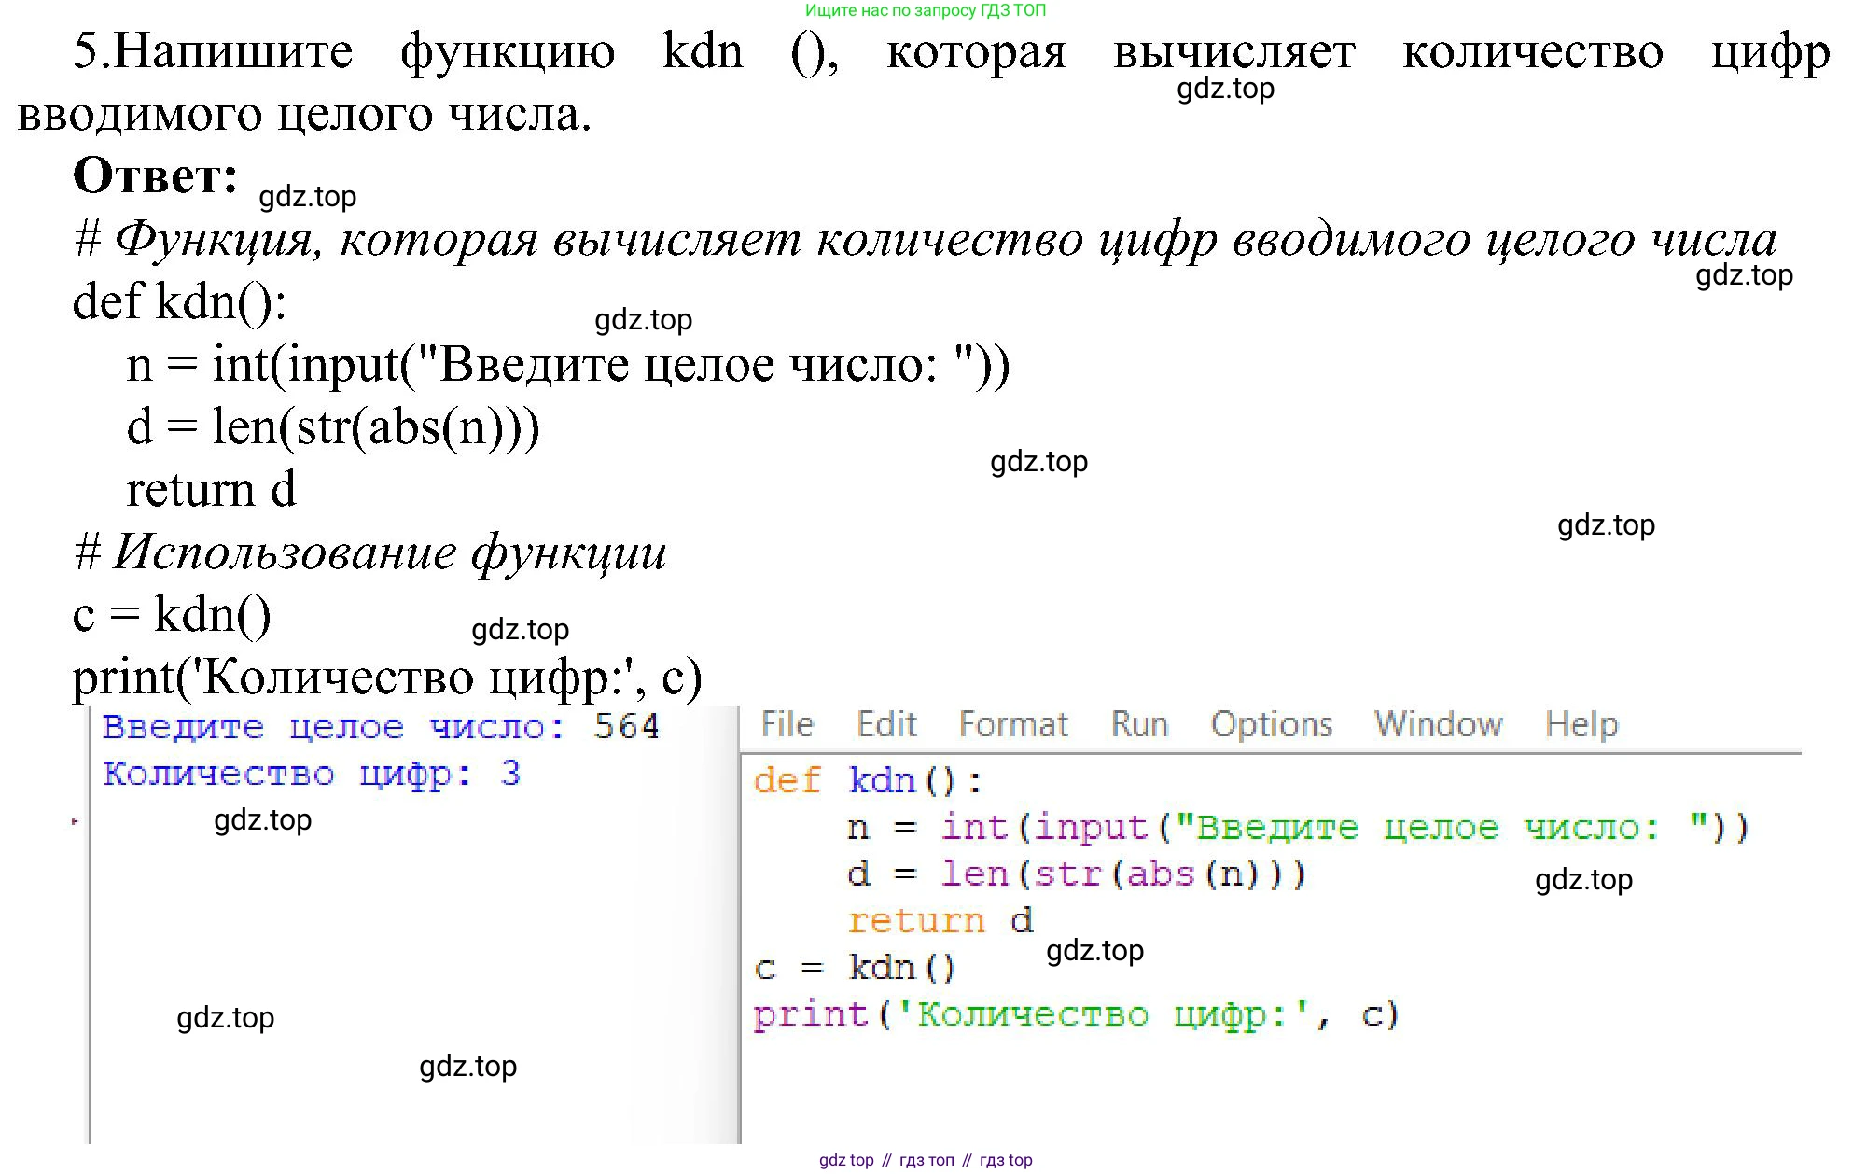Image resolution: width=1853 pixels, height=1174 pixels.
Task: Click the italic comment '# Использование функции'
Action: tap(370, 552)
